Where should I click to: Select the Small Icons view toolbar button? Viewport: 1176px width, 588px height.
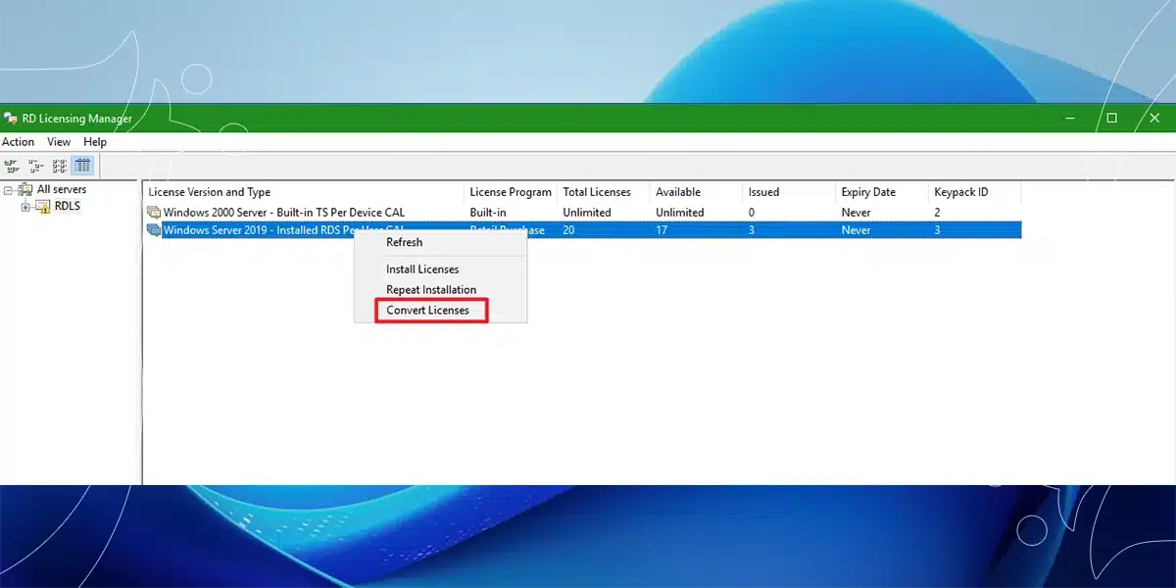35,166
